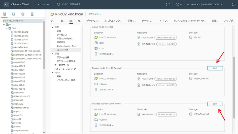Select アラーム定義 in settings menu
Image resolution: width=238 pixels, height=134 pixels.
[x=63, y=57]
